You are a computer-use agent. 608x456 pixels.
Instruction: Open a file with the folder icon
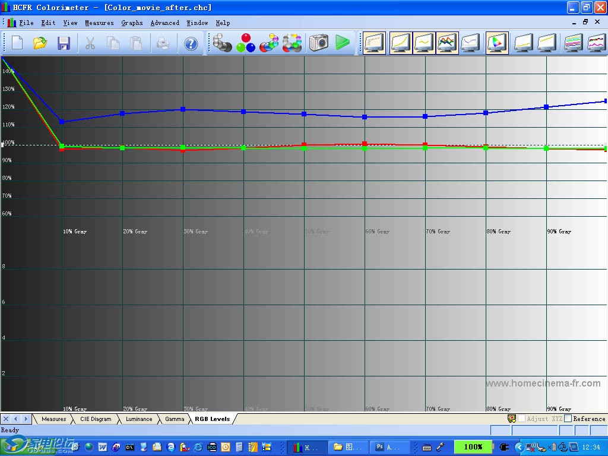click(x=40, y=43)
